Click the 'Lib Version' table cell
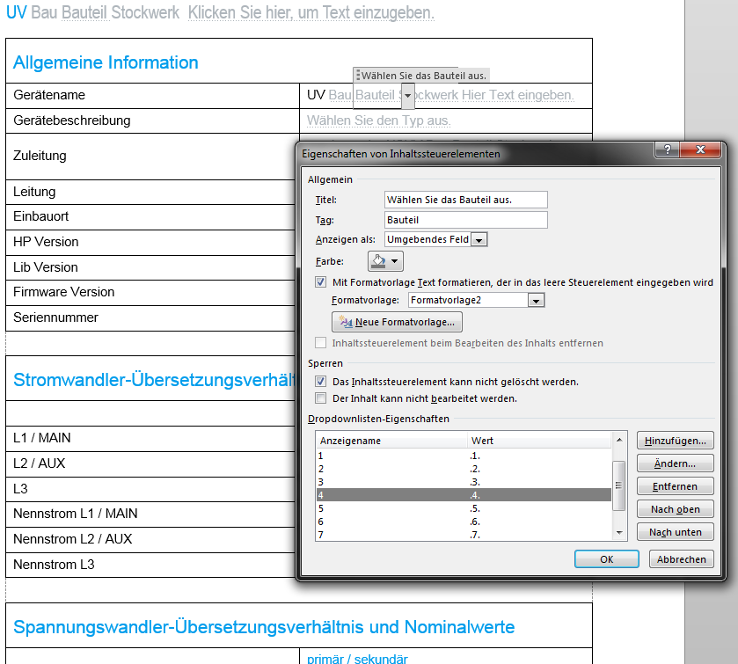Viewport: 738px width, 664px height. [152, 267]
